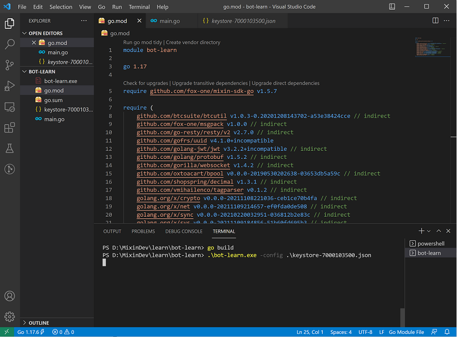457x337 pixels.
Task: Select bot-learn.exe in the file explorer
Action: coord(60,81)
